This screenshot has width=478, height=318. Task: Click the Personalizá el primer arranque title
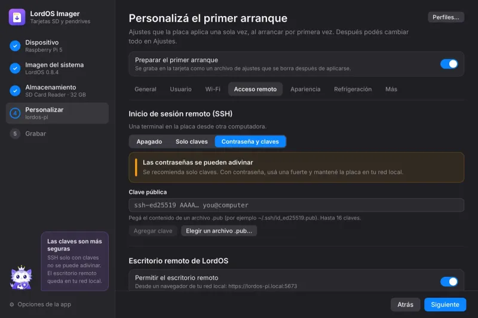208,18
